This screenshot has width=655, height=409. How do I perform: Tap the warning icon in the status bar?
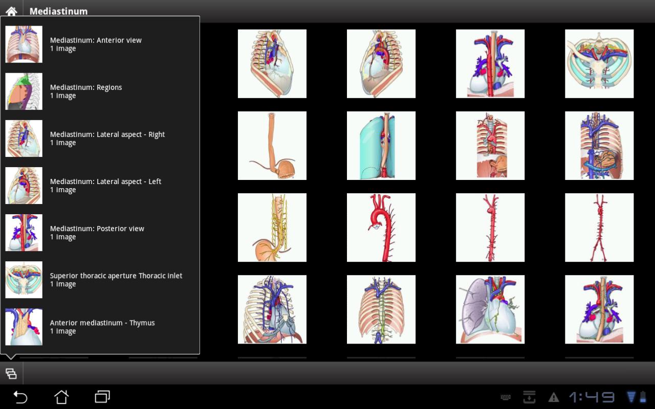tap(553, 397)
